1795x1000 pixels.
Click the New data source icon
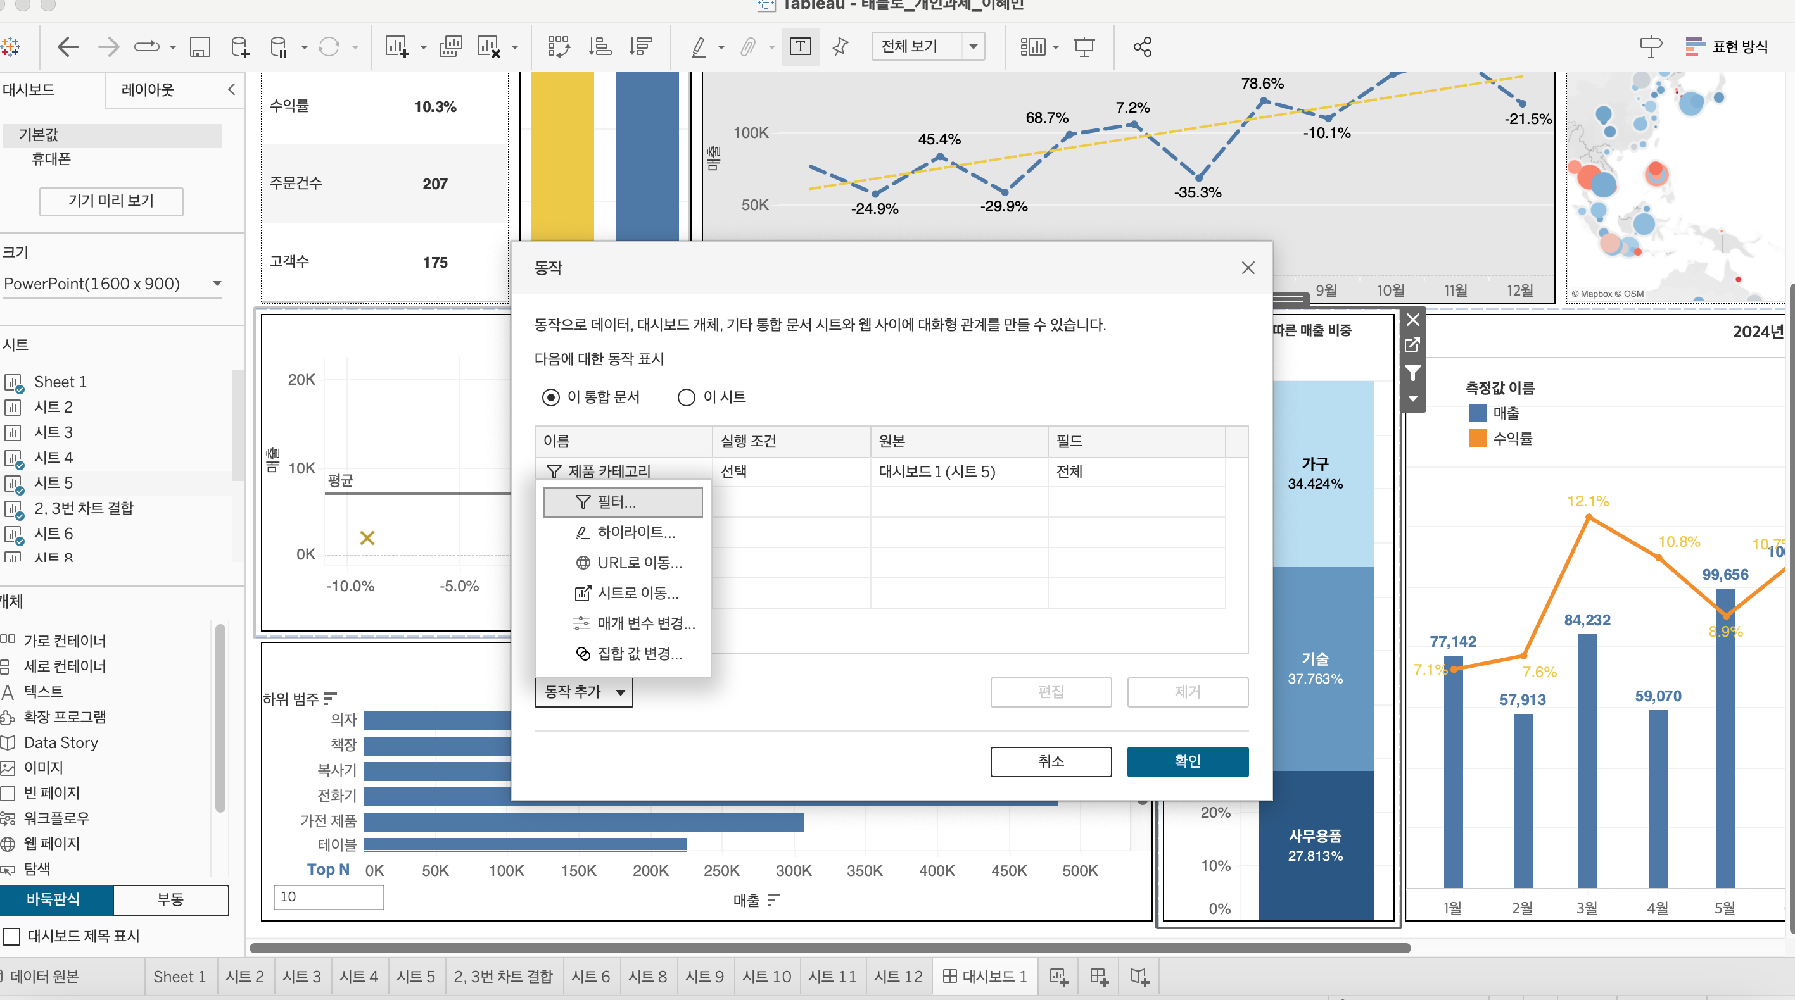pyautogui.click(x=239, y=47)
